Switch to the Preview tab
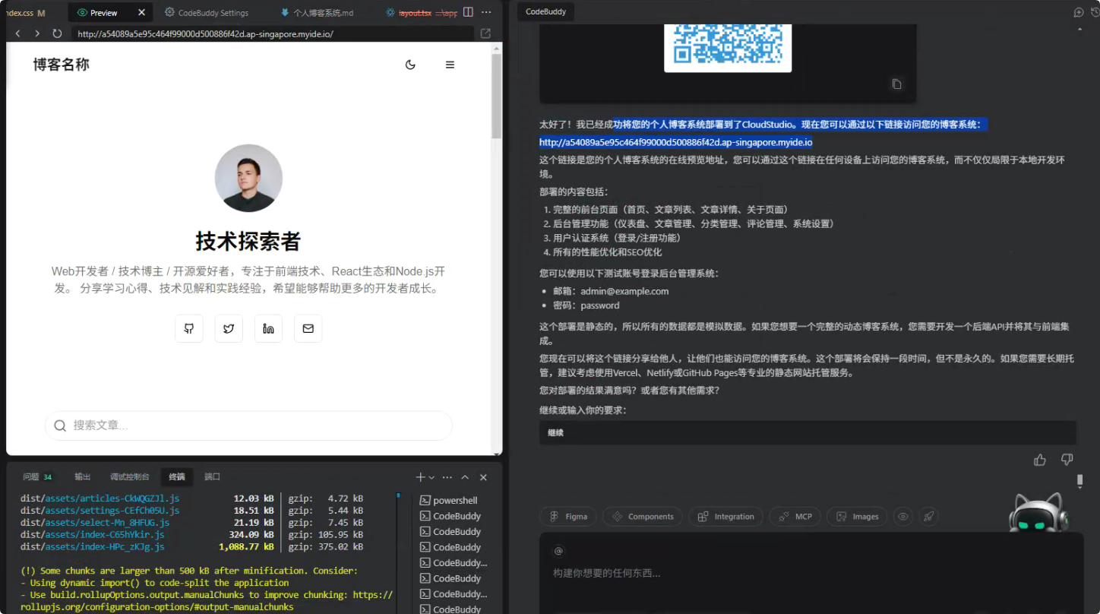The image size is (1100, 614). [x=103, y=12]
